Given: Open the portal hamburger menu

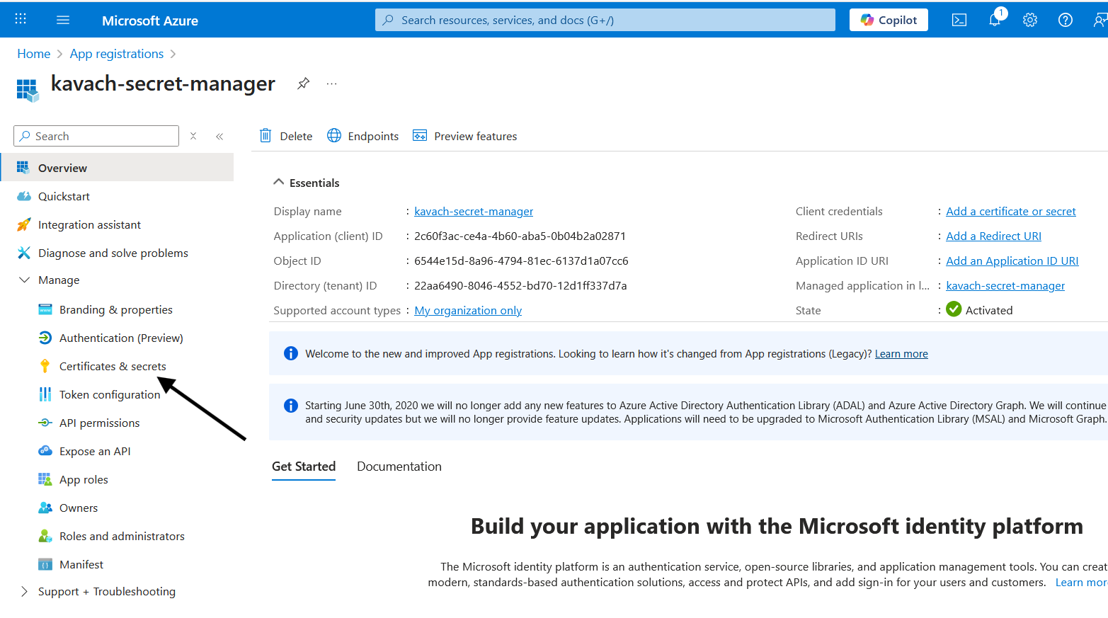Looking at the screenshot, I should 63,20.
